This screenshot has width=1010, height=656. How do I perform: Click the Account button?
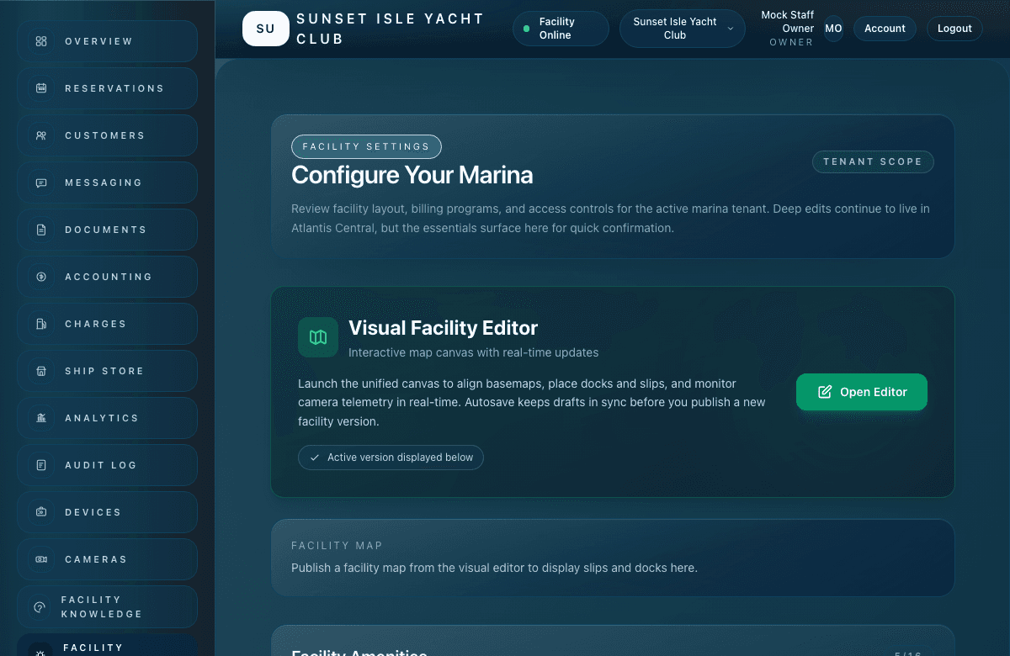pyautogui.click(x=885, y=29)
